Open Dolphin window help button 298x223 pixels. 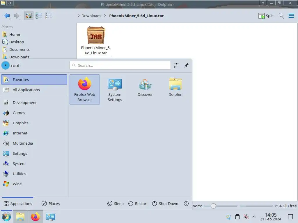263,3
